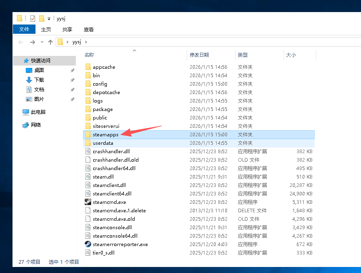Click the Forward navigation arrow
Image resolution: width=361 pixels, height=273 pixels.
tap(33, 42)
